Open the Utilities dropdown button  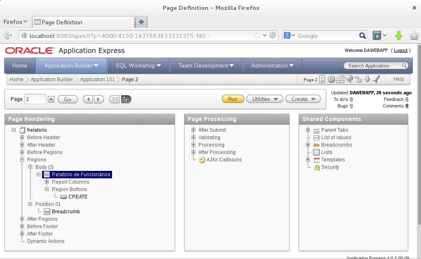264,99
